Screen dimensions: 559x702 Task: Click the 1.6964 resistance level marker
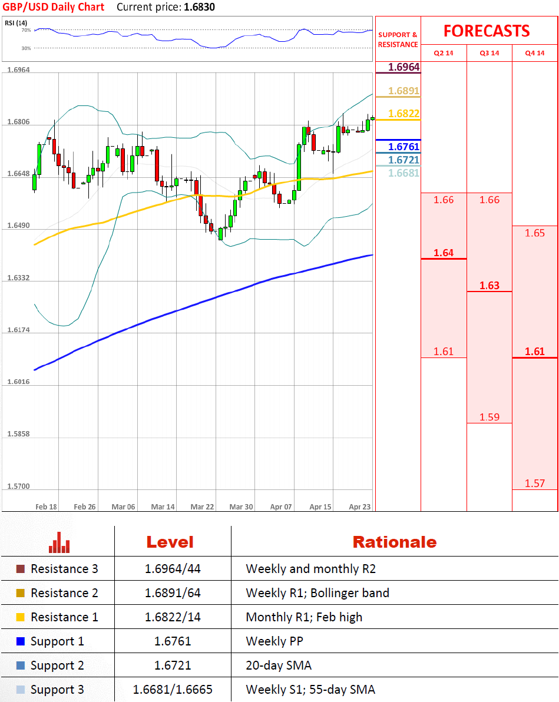[403, 67]
